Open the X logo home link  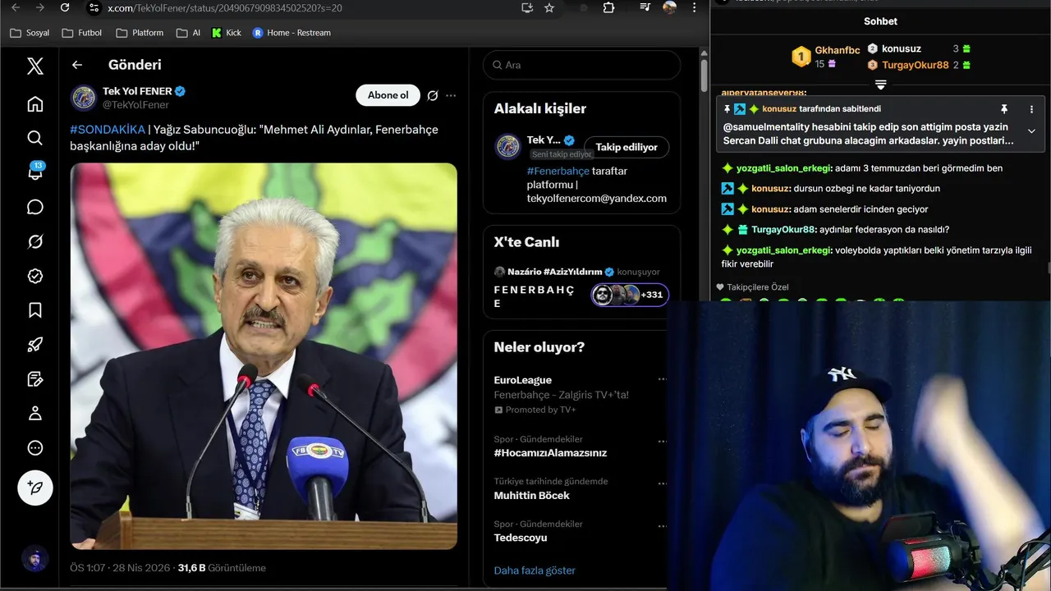pyautogui.click(x=34, y=66)
